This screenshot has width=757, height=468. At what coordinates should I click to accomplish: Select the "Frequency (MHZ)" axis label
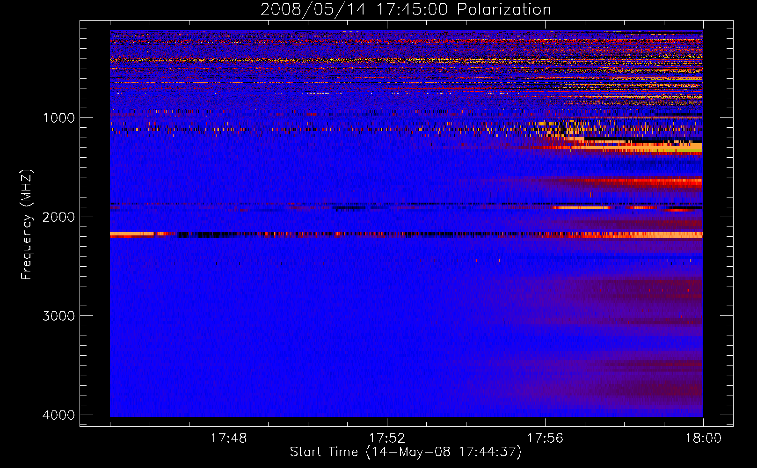(27, 225)
